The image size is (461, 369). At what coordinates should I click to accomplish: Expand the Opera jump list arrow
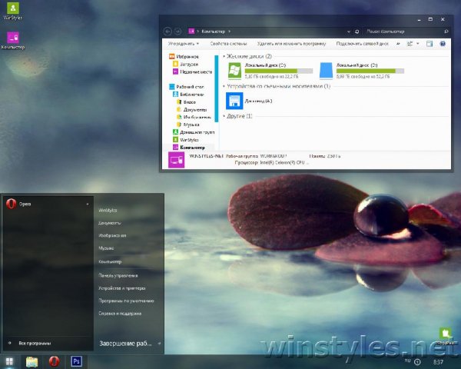pyautogui.click(x=88, y=204)
